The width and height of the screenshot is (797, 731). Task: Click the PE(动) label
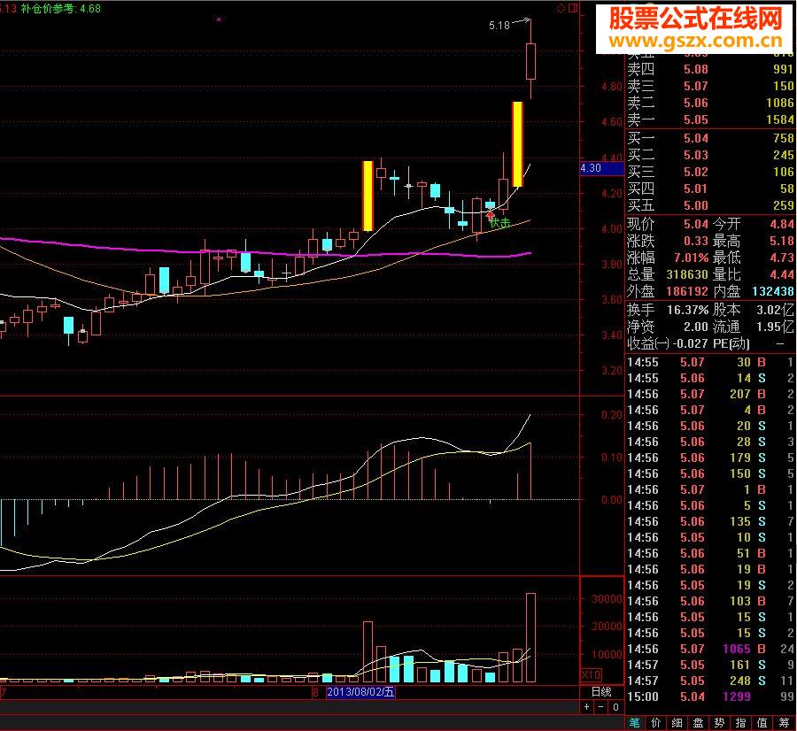pos(731,344)
